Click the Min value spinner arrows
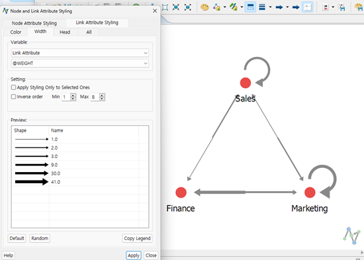The width and height of the screenshot is (364, 260). (x=73, y=97)
